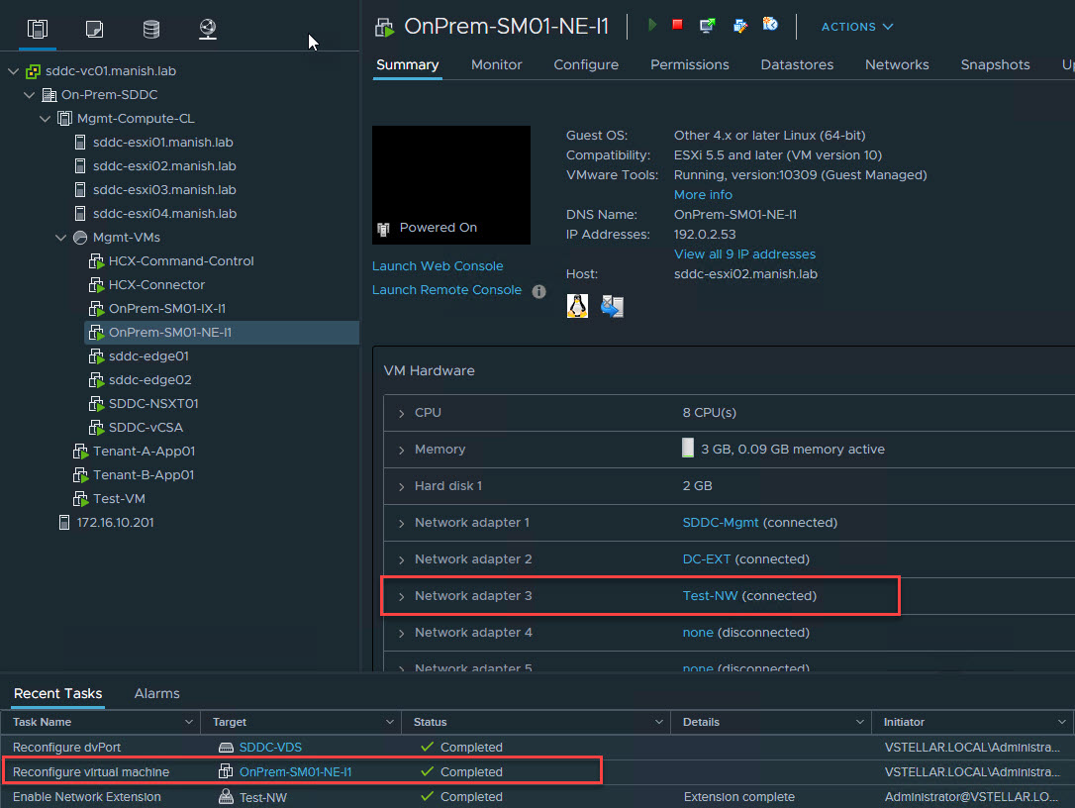This screenshot has width=1075, height=808.
Task: Open the ACTIONS dropdown menu
Action: point(857,27)
